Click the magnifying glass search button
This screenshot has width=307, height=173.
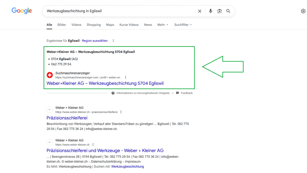point(228,11)
